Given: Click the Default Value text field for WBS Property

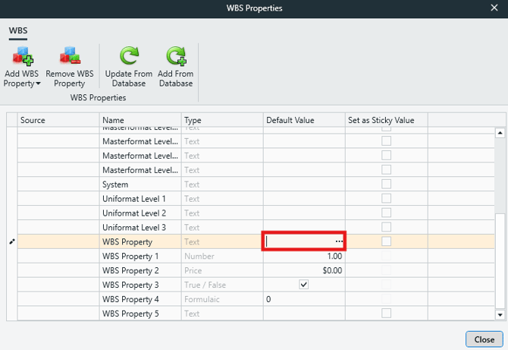Looking at the screenshot, I should coord(299,241).
